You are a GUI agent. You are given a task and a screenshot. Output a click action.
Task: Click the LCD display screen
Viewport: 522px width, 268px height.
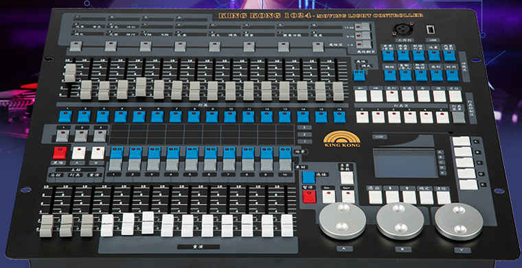click(405, 162)
